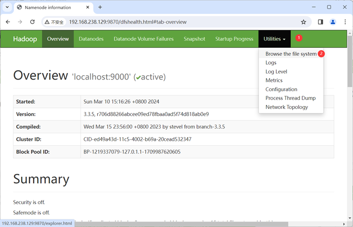Open the Startup Progress tab
This screenshot has height=227, width=353.
click(234, 39)
